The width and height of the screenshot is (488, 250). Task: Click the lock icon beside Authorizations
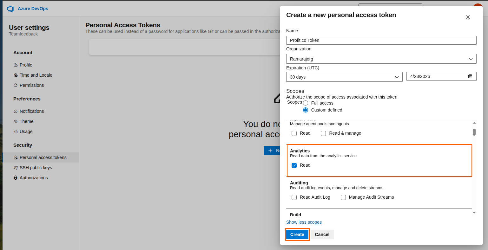tap(16, 178)
